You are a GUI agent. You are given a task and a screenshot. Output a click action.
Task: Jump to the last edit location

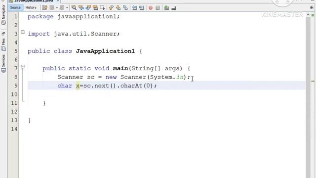click(x=45, y=8)
